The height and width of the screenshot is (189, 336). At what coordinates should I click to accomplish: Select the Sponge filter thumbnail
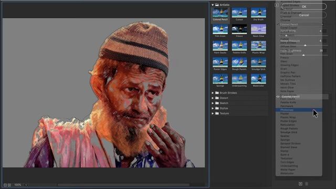click(220, 79)
